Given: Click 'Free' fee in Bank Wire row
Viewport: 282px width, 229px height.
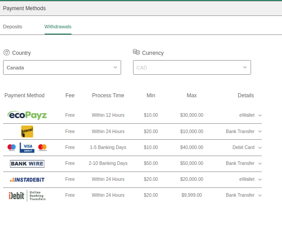Looking at the screenshot, I should click(70, 163).
